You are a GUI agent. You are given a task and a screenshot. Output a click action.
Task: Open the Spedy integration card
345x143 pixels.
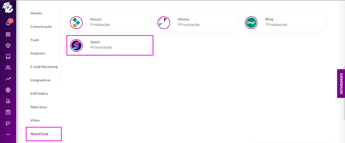(x=110, y=45)
